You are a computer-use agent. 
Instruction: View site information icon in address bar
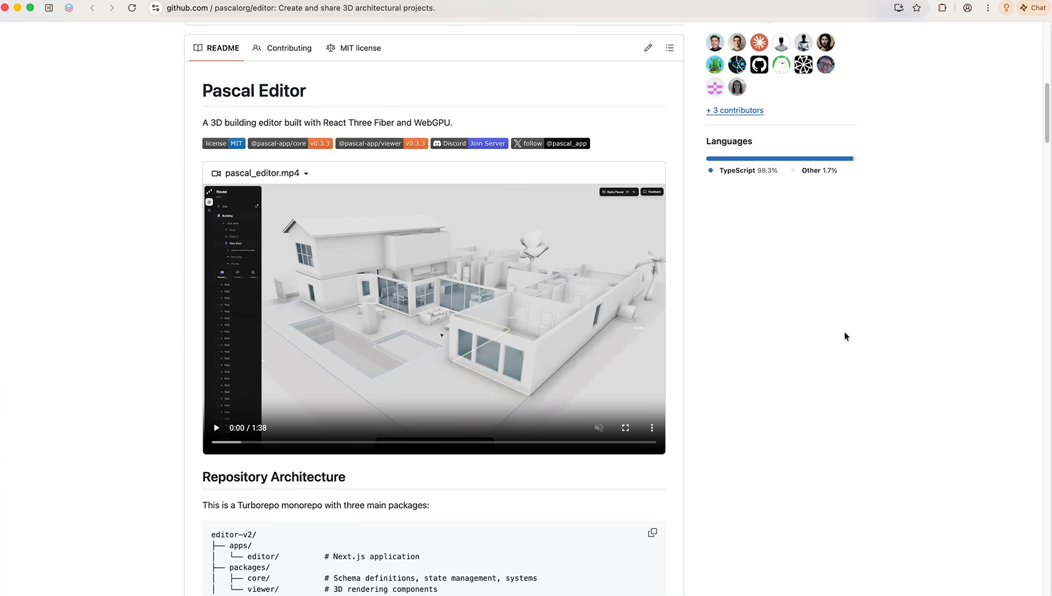point(155,8)
